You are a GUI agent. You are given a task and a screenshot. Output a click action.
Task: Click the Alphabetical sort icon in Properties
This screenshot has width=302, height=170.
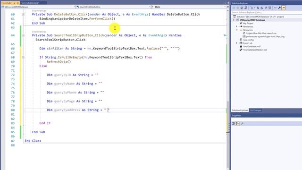click(x=237, y=123)
